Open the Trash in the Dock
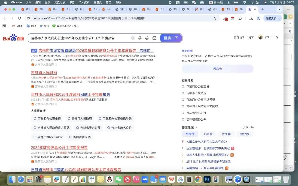 click(286, 179)
